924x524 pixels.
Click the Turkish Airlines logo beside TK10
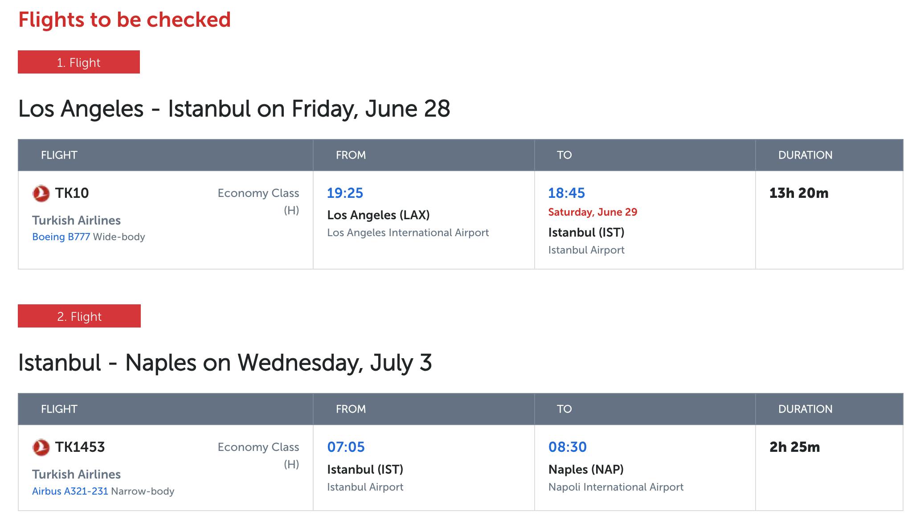click(41, 193)
